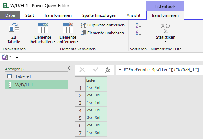Click the list icon beside W/D/H_1
203x139 pixels.
pos(10,85)
